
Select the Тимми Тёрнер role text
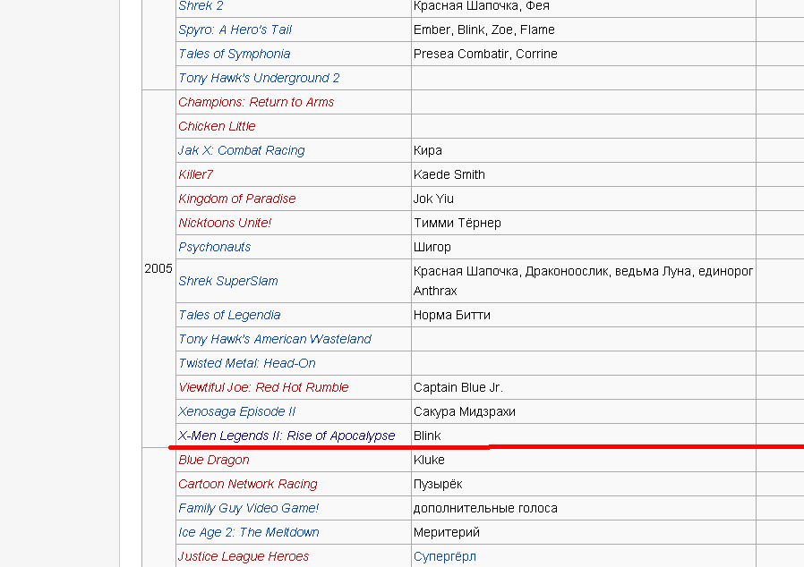click(x=458, y=223)
